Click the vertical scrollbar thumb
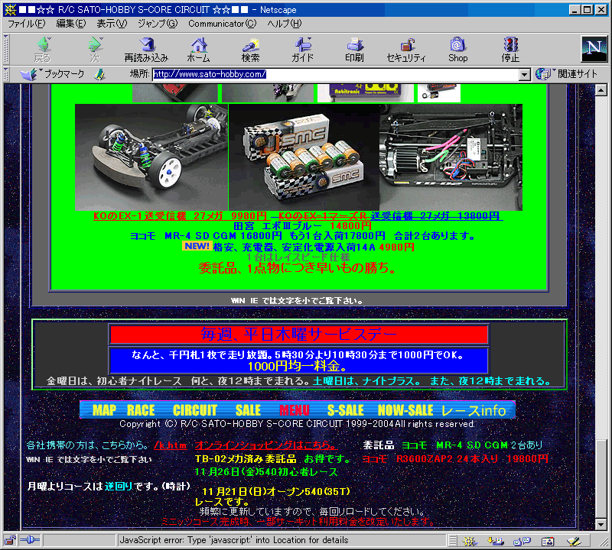Image resolution: width=612 pixels, height=550 pixels. pyautogui.click(x=601, y=478)
